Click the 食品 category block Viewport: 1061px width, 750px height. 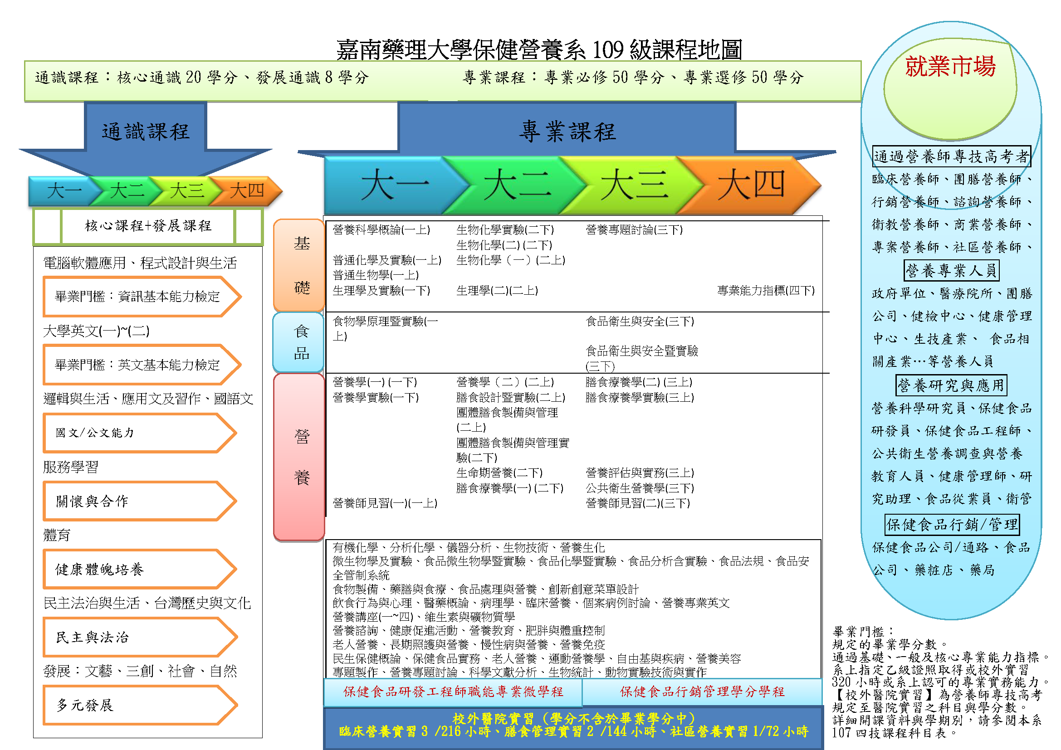tap(299, 343)
